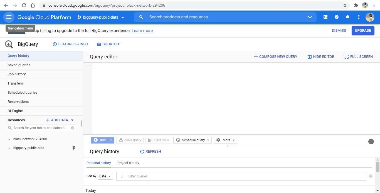Image resolution: width=380 pixels, height=193 pixels.
Task: Open the Chrome three-dot menu
Action: (374, 5)
